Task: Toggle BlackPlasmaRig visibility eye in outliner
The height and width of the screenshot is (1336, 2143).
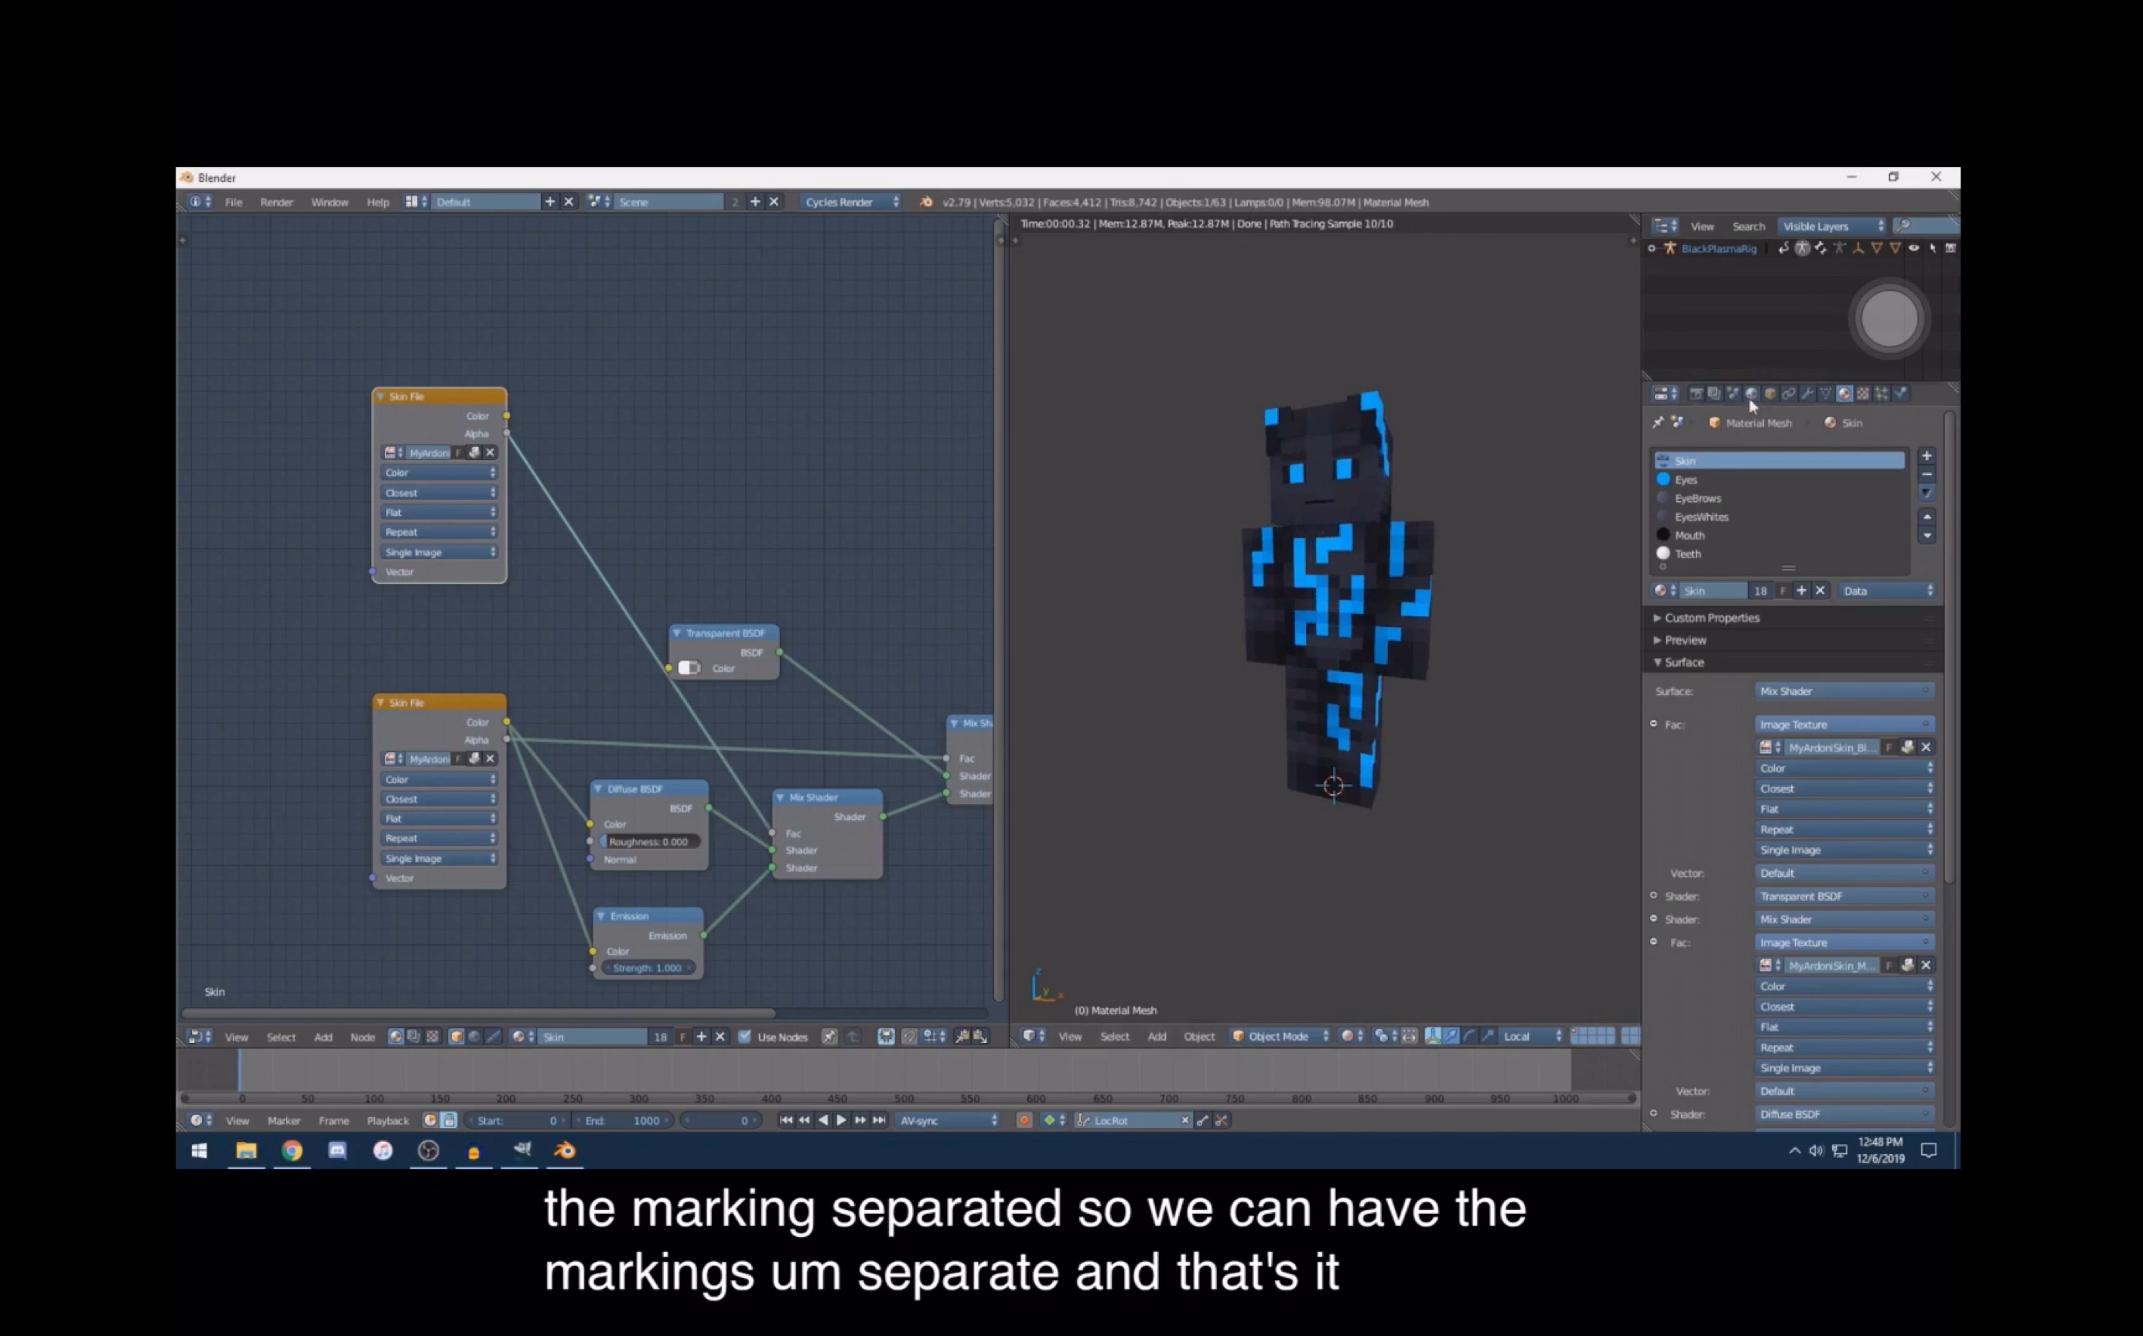Action: point(1914,248)
